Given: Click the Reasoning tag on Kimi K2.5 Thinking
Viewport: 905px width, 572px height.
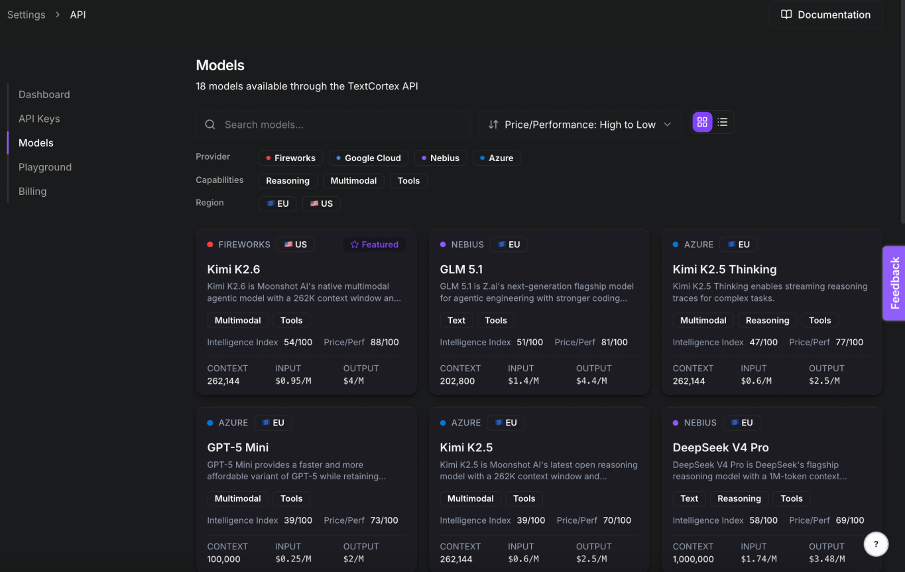Looking at the screenshot, I should [x=767, y=320].
